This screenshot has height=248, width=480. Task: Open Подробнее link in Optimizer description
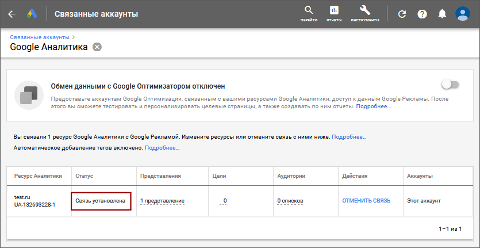[373, 106]
